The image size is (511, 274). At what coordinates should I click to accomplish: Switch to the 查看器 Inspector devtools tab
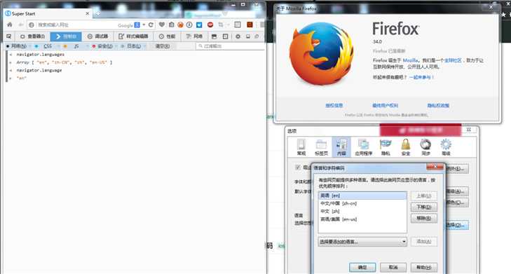click(x=32, y=36)
